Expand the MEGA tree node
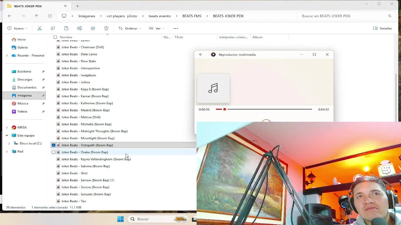This screenshot has width=401, height=225. pyautogui.click(x=7, y=127)
